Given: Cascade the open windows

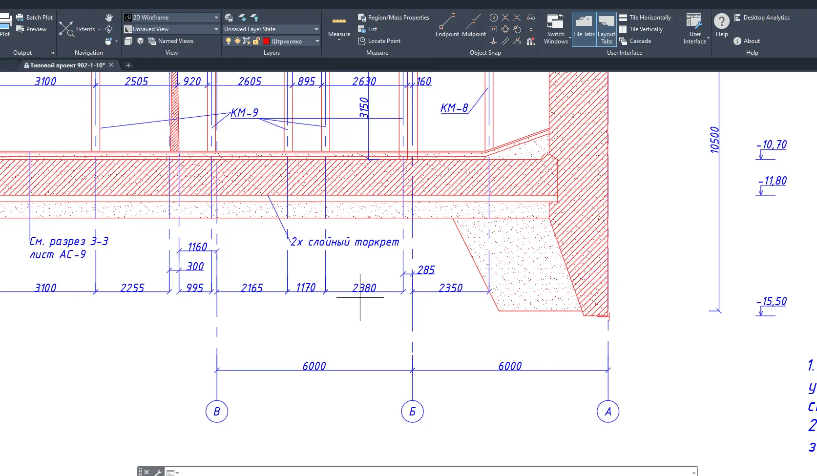Looking at the screenshot, I should coord(635,41).
